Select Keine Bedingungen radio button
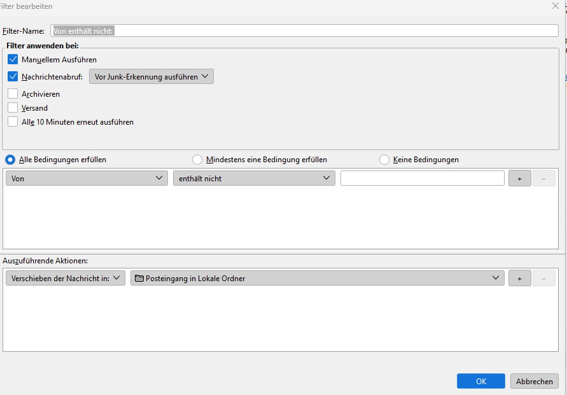This screenshot has height=395, width=567. [x=384, y=160]
